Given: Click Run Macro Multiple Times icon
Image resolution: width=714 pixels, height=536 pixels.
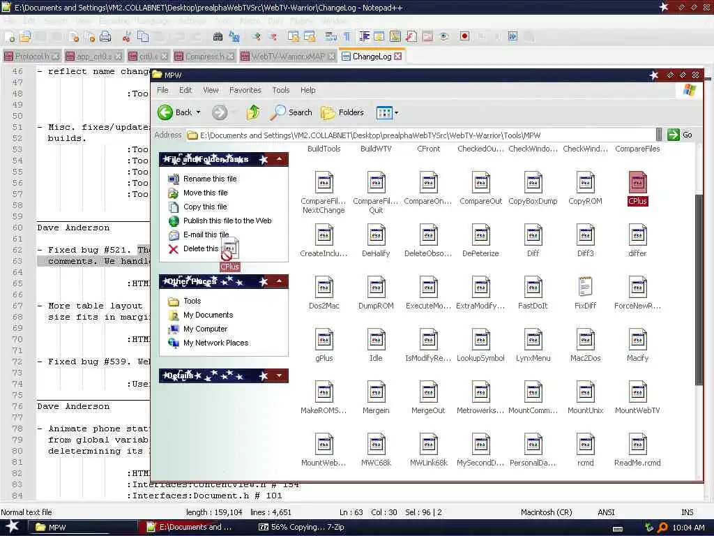Looking at the screenshot, I should click(x=512, y=36).
